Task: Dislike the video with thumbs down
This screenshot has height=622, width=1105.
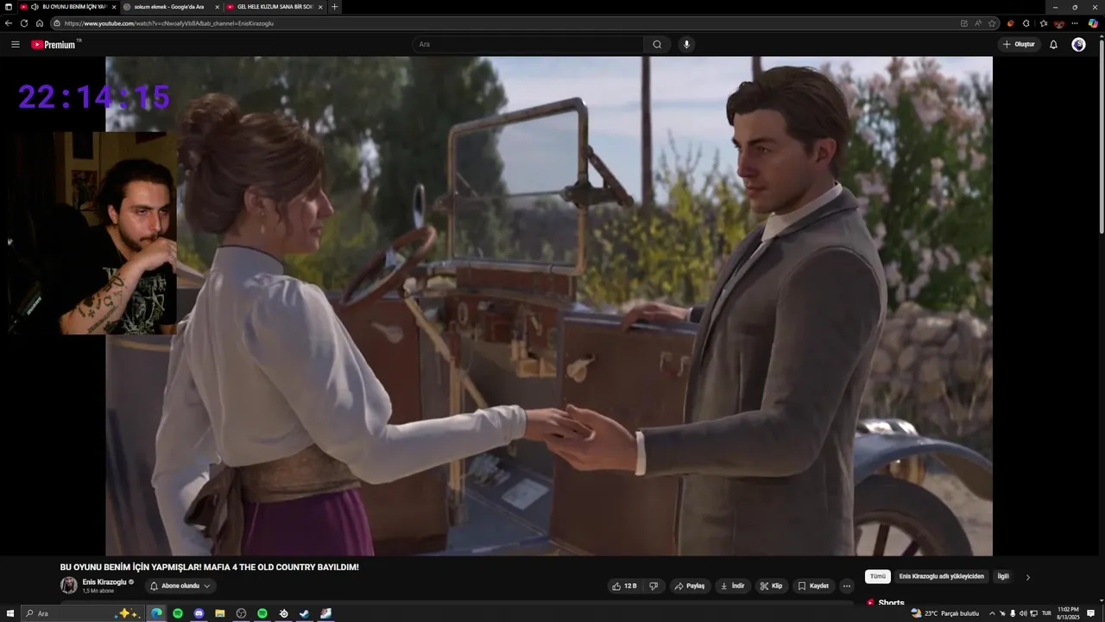Action: [x=654, y=586]
